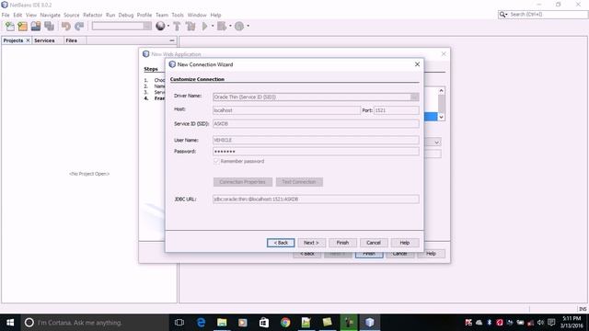Click the Bluetooth tray icon
This screenshot has width=589, height=331.
489,323
